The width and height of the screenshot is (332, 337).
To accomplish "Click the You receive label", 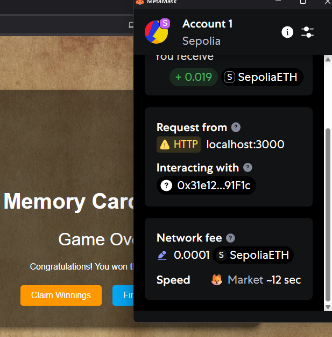I will (185, 57).
